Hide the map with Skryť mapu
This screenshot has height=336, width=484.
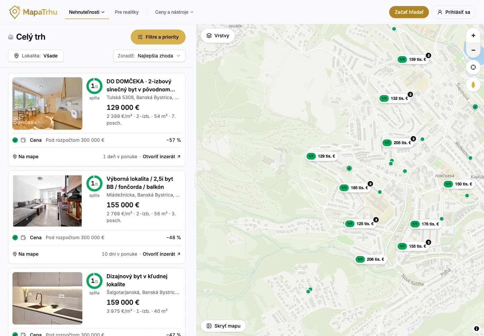coord(224,326)
